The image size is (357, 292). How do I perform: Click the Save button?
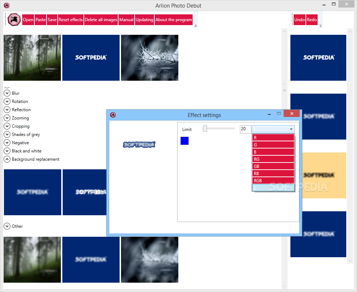click(x=52, y=20)
